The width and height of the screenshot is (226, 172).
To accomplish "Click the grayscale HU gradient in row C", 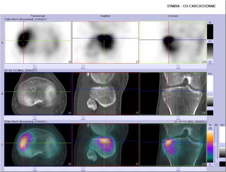I will (223, 152).
